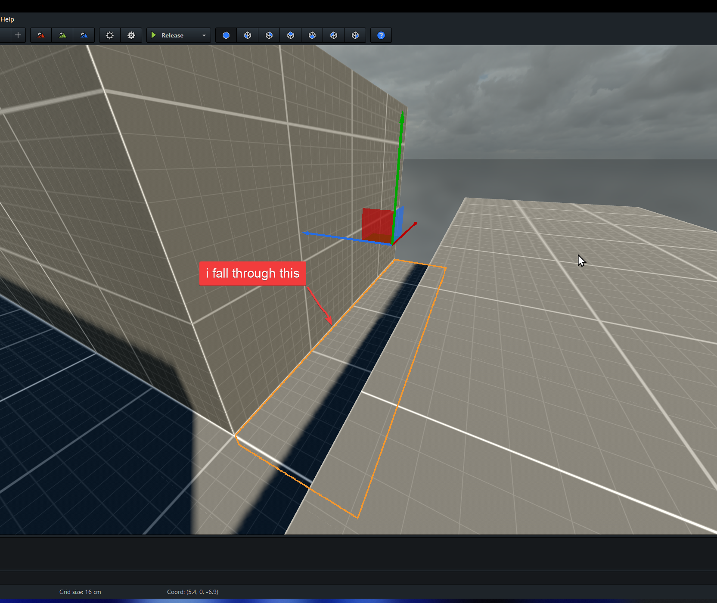Screen dimensions: 717x603
Task: Toggle the solid blue hexagon perspective view
Action: [226, 35]
